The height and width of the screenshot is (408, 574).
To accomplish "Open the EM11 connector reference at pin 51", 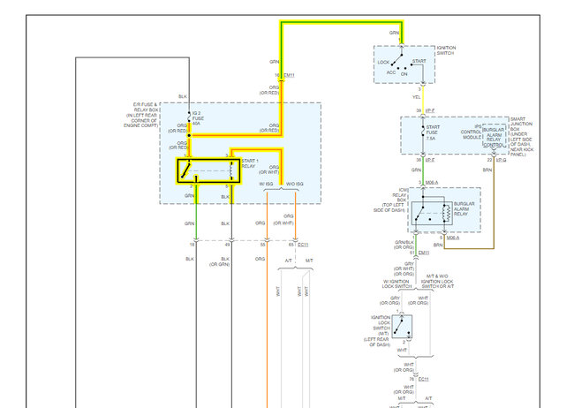I will click(x=424, y=253).
